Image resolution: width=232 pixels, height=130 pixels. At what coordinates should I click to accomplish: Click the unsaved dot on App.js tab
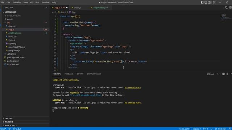tap(67, 8)
